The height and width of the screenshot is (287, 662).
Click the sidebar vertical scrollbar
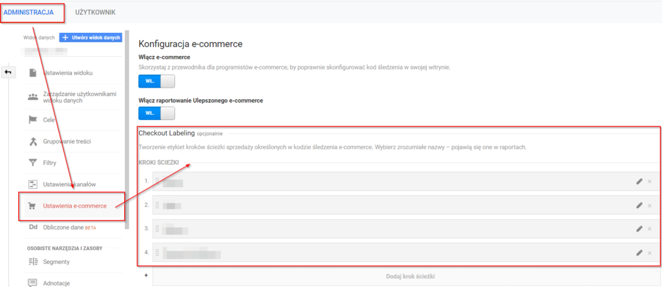click(127, 130)
